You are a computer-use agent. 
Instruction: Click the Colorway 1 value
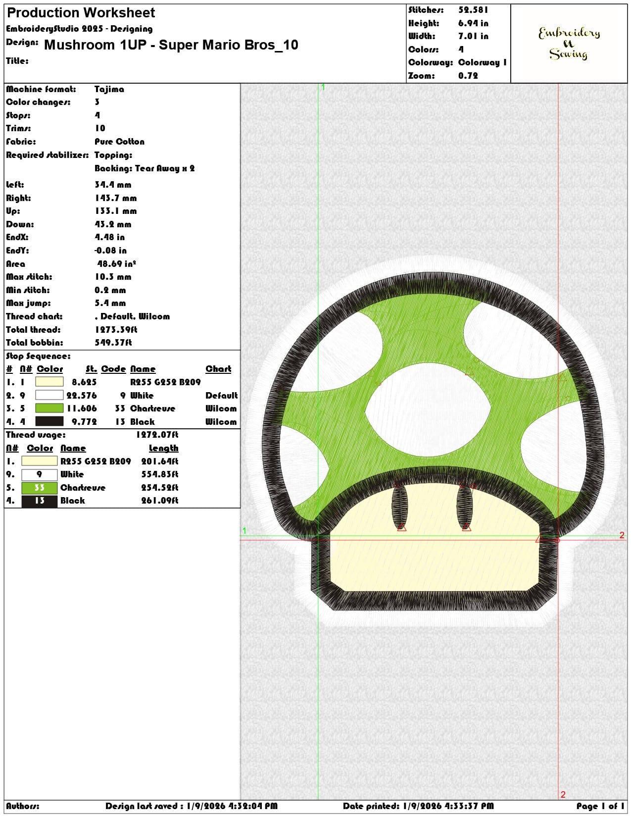click(483, 62)
